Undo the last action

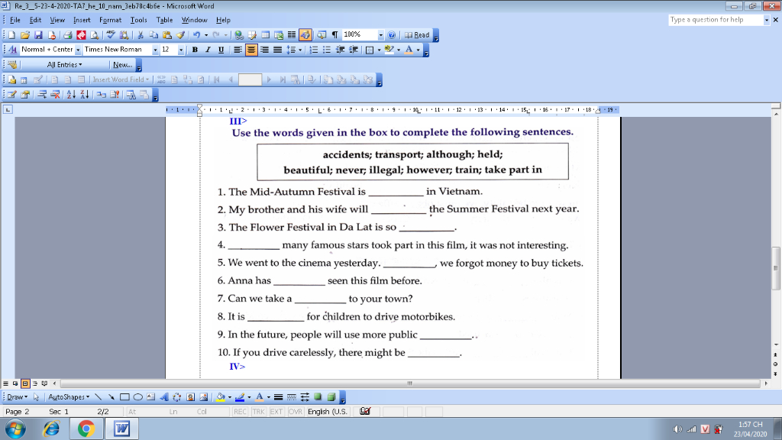tap(196, 35)
